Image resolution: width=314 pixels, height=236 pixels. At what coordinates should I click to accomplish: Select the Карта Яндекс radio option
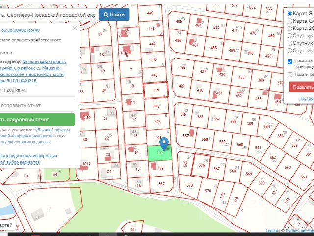[x=290, y=13]
